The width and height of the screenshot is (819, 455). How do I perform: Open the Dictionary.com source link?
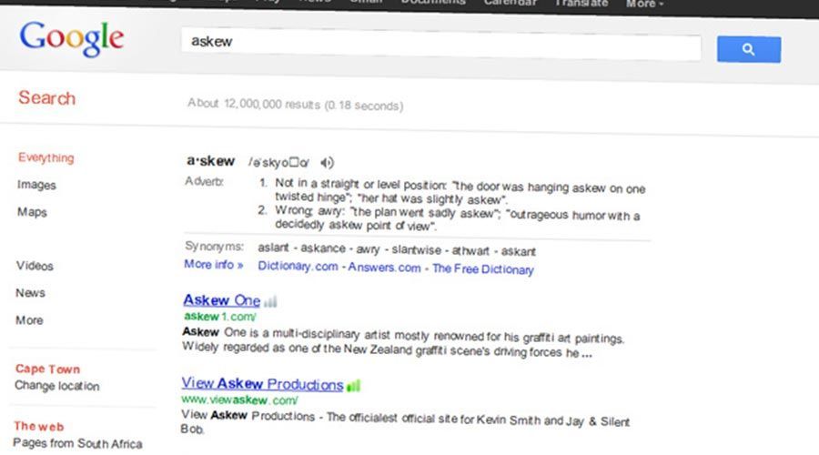pyautogui.click(x=298, y=268)
